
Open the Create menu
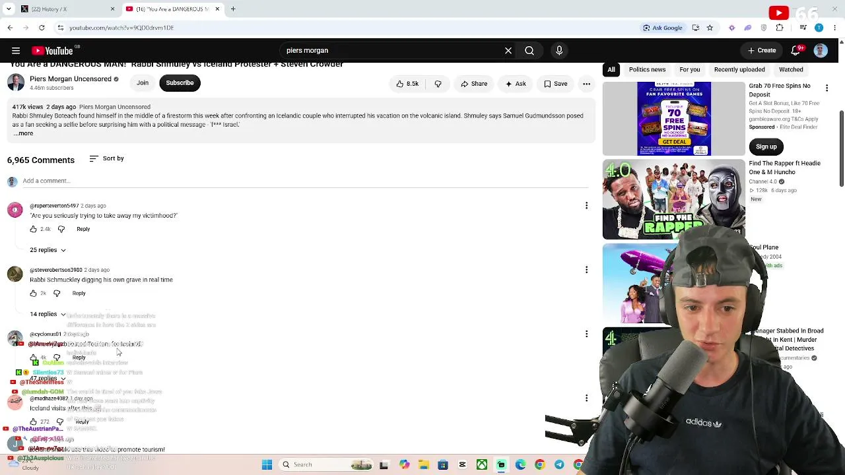pos(762,51)
